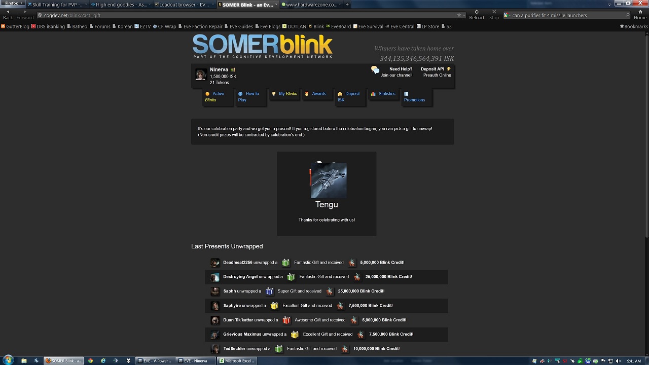Screen dimensions: 649x365
Task: Switch to the High end goodies tab
Action: pos(121,5)
